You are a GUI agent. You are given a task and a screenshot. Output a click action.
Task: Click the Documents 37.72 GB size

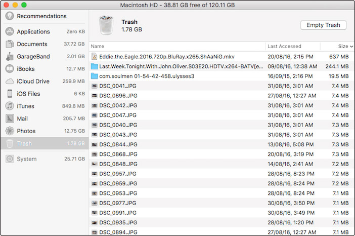[x=74, y=44]
